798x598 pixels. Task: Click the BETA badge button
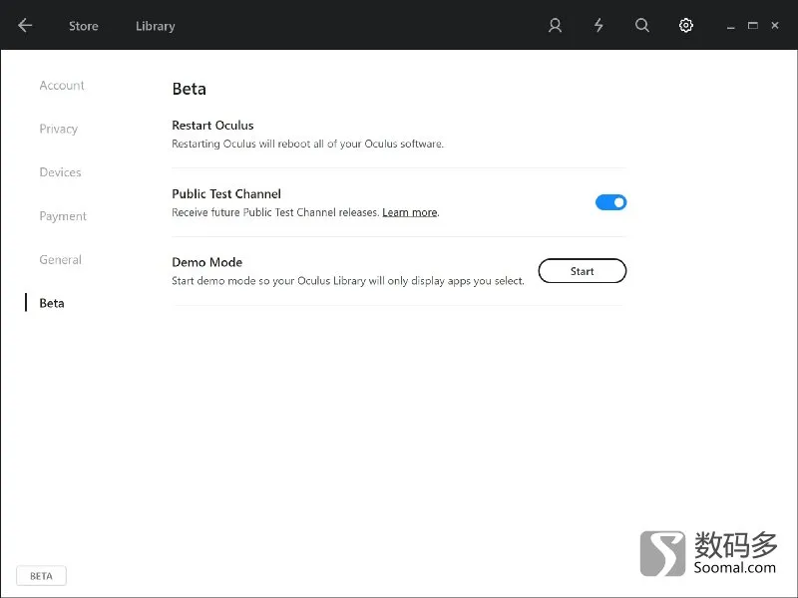41,576
